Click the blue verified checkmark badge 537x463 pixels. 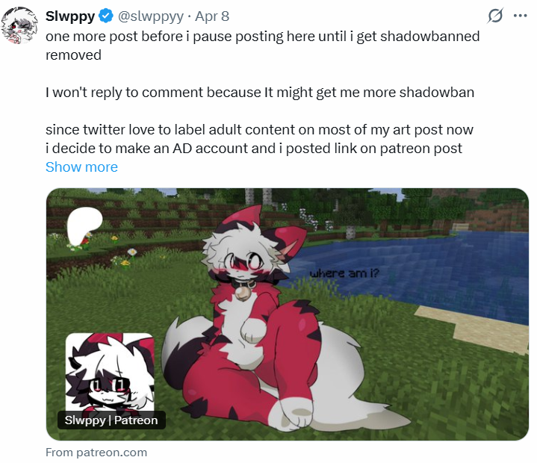pyautogui.click(x=106, y=16)
